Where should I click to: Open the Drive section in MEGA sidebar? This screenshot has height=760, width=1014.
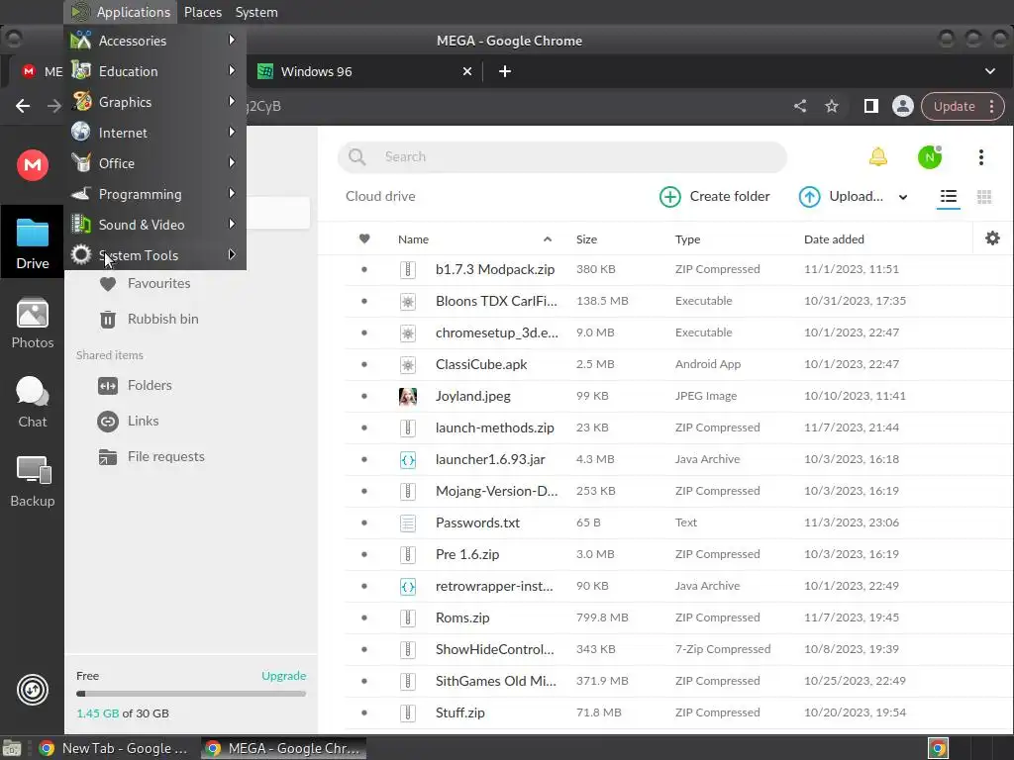point(33,243)
